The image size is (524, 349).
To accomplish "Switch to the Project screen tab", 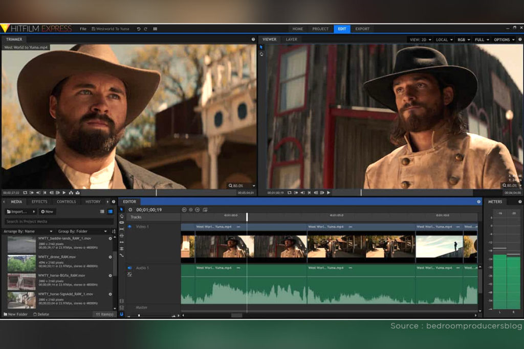I will [320, 29].
